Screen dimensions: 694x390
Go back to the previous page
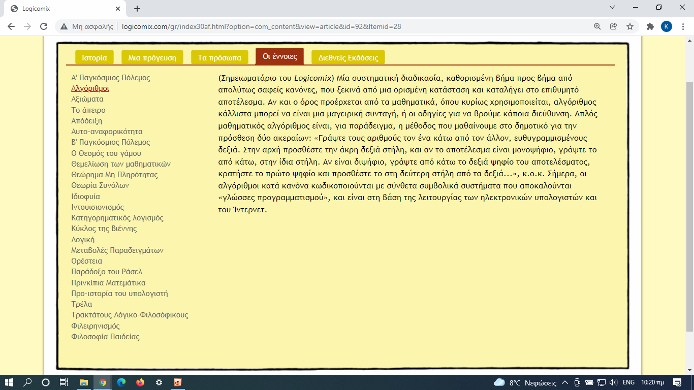coord(11,26)
